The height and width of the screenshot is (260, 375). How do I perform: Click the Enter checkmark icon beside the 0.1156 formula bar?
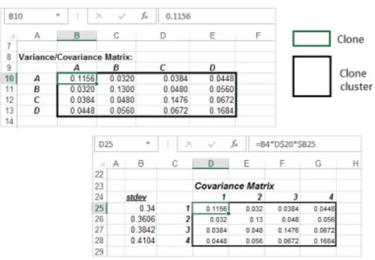coord(122,16)
